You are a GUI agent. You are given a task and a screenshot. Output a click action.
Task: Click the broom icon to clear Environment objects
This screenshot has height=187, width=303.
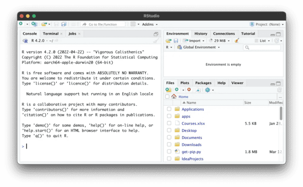coord(236,41)
